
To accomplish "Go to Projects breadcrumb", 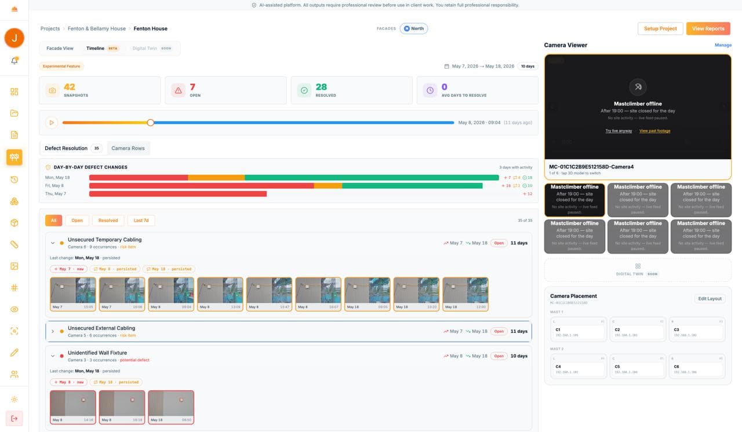I will pyautogui.click(x=50, y=28).
